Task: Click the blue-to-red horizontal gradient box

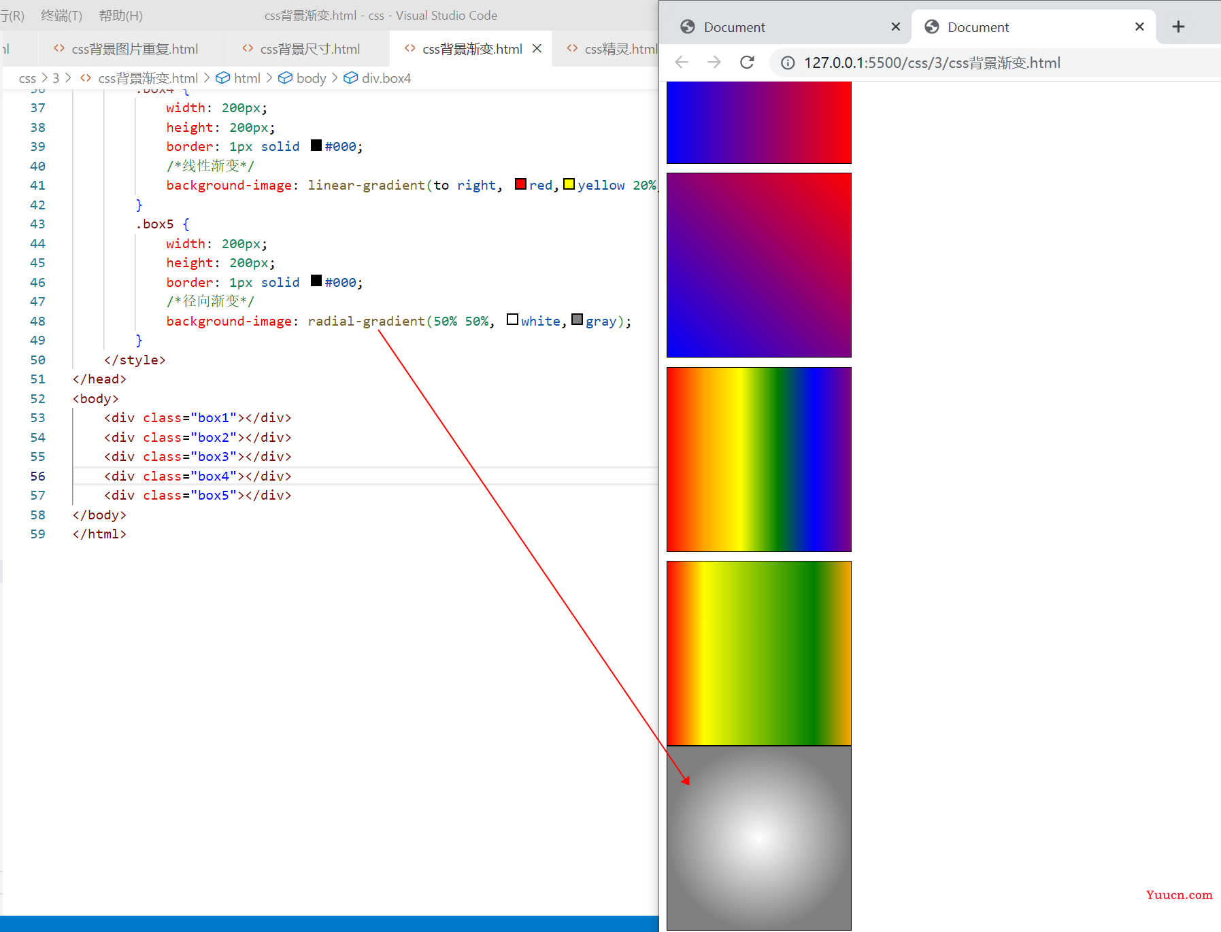Action: tap(759, 122)
